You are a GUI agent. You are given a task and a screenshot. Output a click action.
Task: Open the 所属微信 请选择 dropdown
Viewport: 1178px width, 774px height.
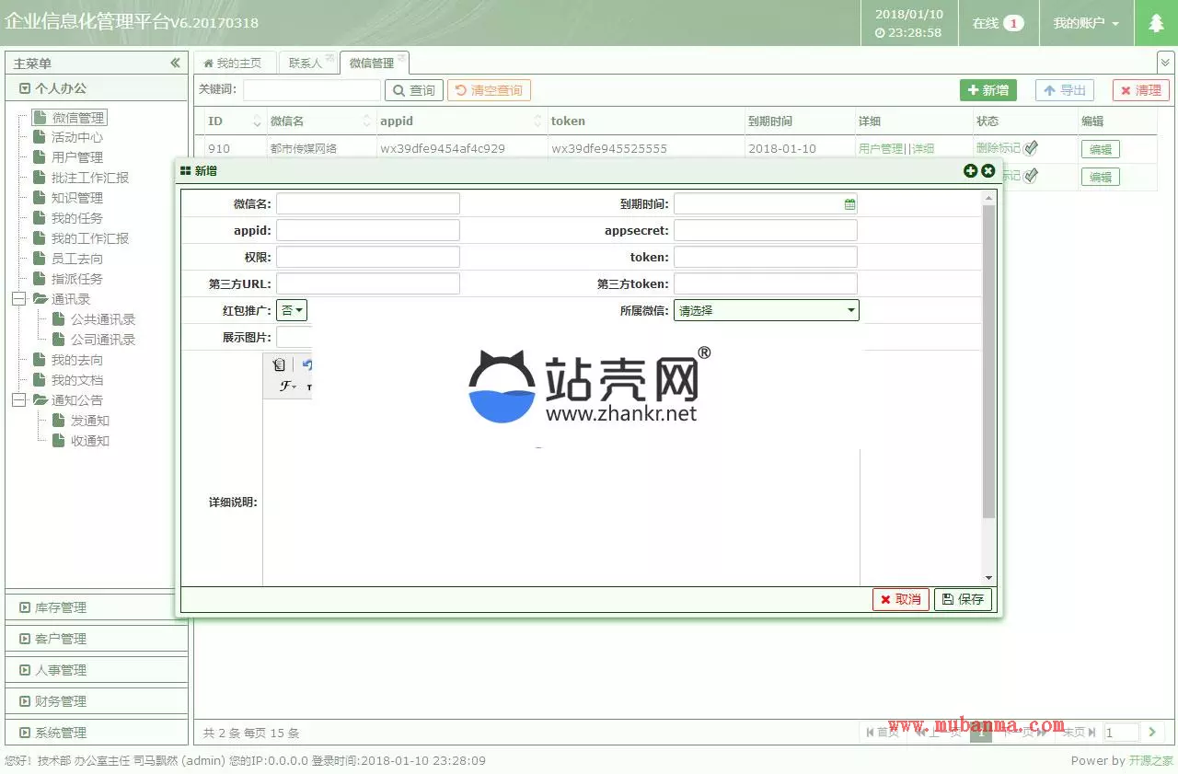pos(766,311)
